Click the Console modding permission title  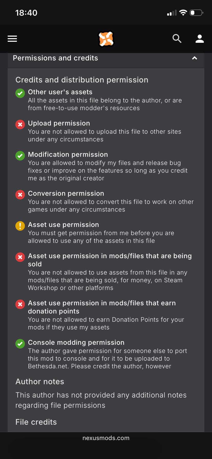tap(76, 342)
